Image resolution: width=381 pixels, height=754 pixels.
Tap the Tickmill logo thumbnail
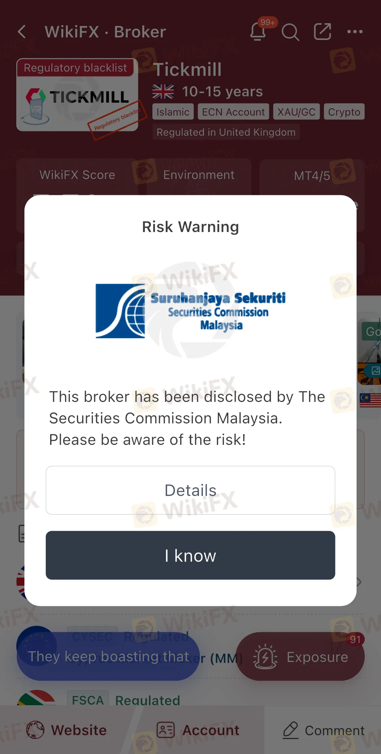click(78, 95)
